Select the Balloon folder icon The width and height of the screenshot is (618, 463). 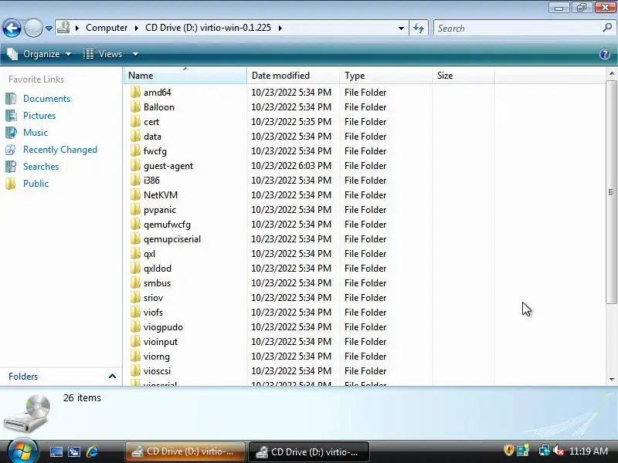coord(135,106)
